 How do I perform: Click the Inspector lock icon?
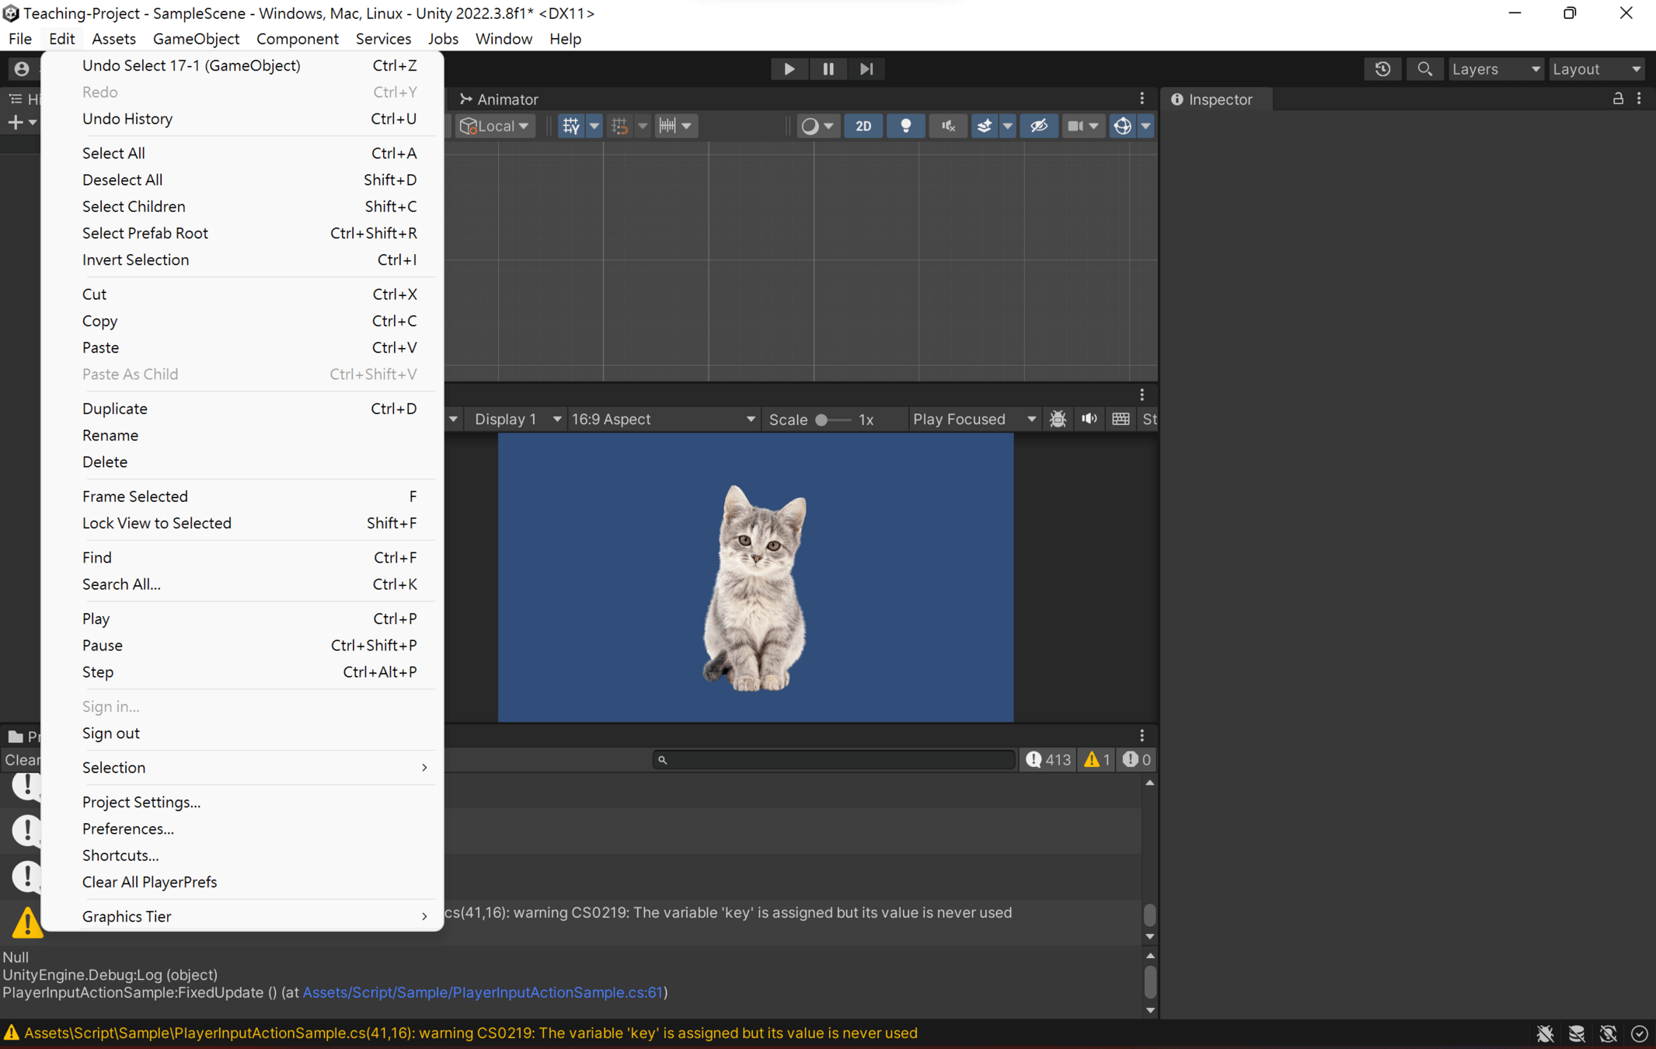[1617, 99]
